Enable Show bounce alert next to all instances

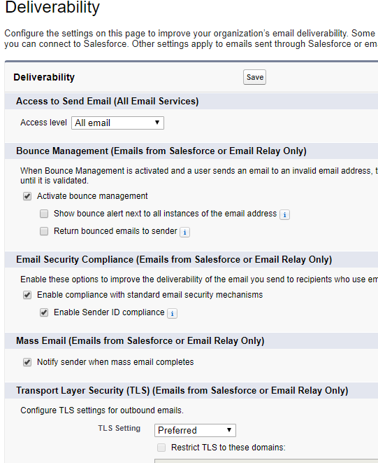[44, 214]
